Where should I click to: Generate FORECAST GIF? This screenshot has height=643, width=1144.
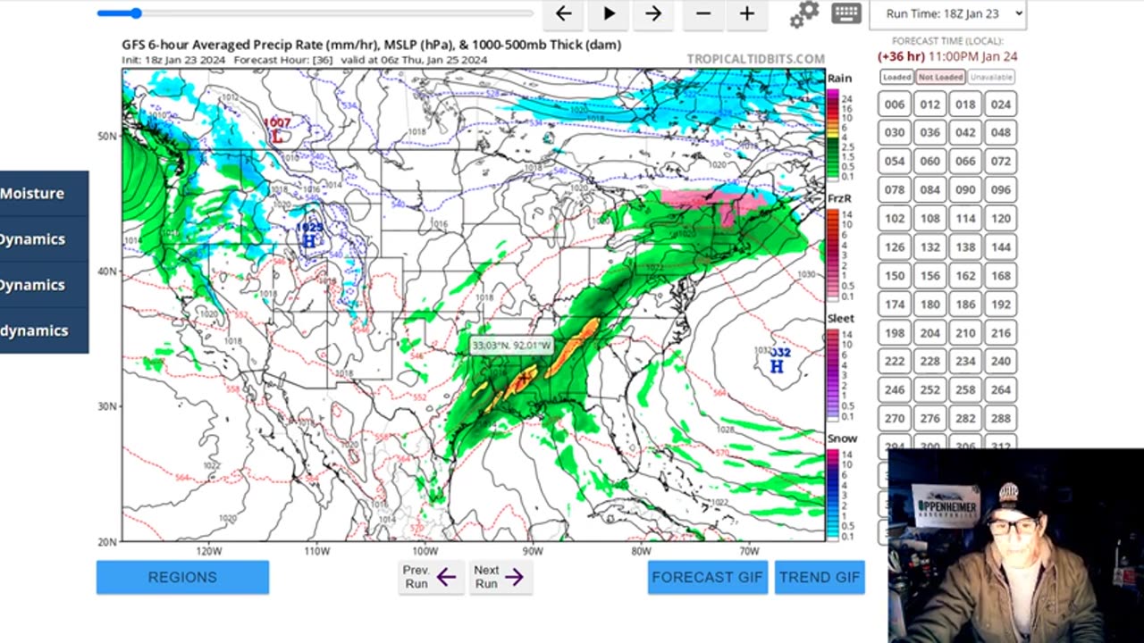click(707, 577)
